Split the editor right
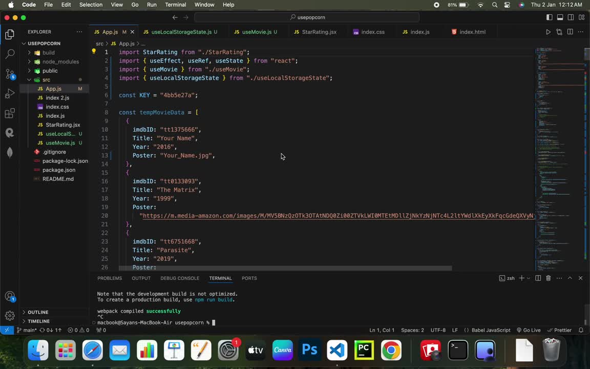Image resolution: width=590 pixels, height=369 pixels. tap(570, 32)
